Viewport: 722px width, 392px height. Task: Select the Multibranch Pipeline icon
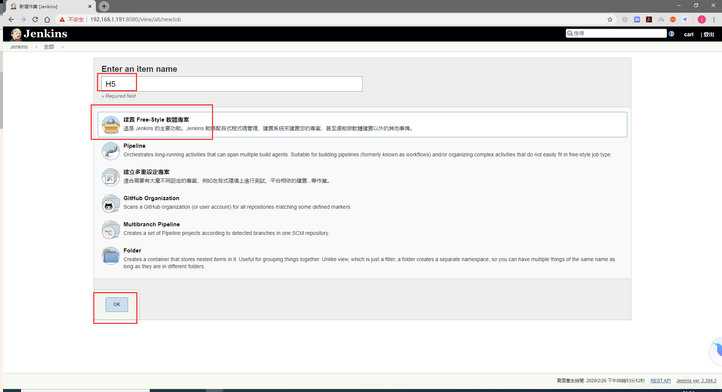[x=111, y=229]
